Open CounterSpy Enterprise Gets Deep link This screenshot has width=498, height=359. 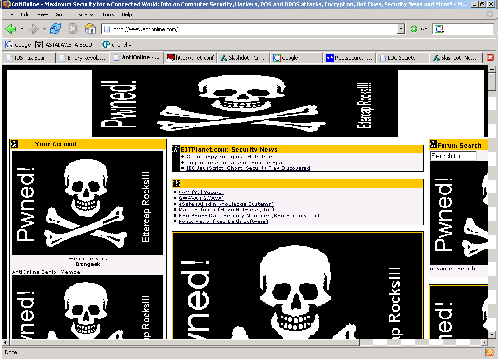[x=231, y=157]
